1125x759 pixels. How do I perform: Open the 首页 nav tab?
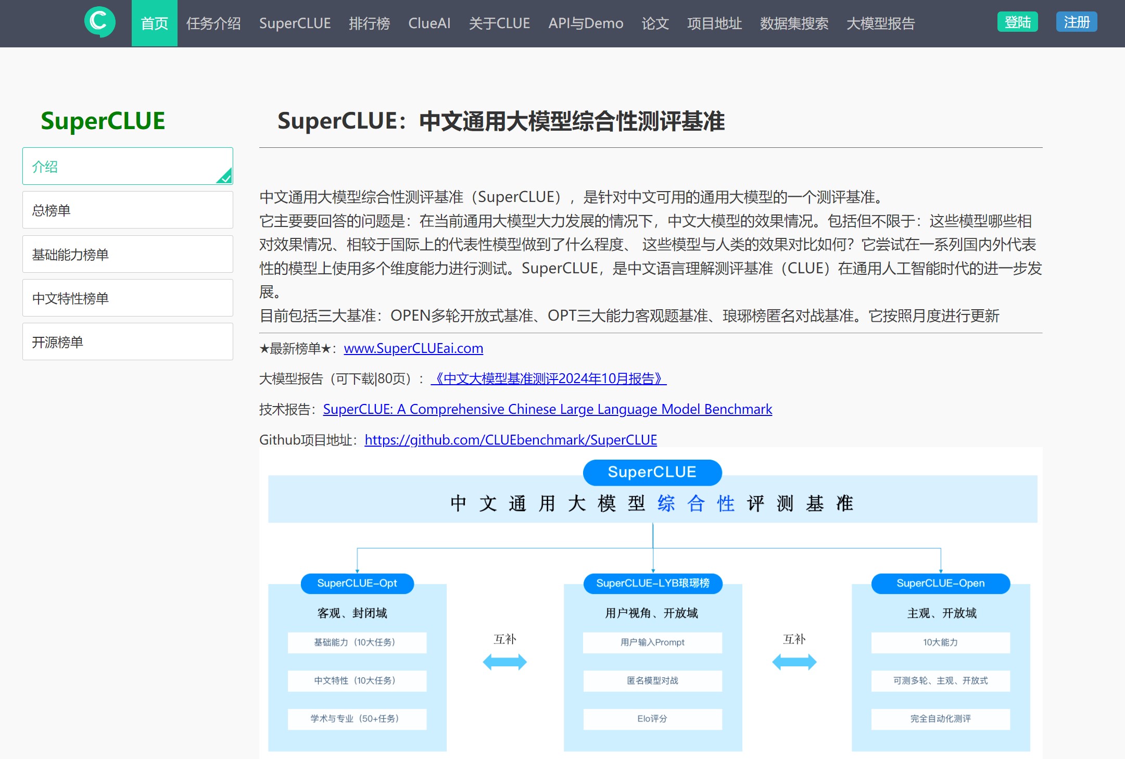pyautogui.click(x=154, y=23)
